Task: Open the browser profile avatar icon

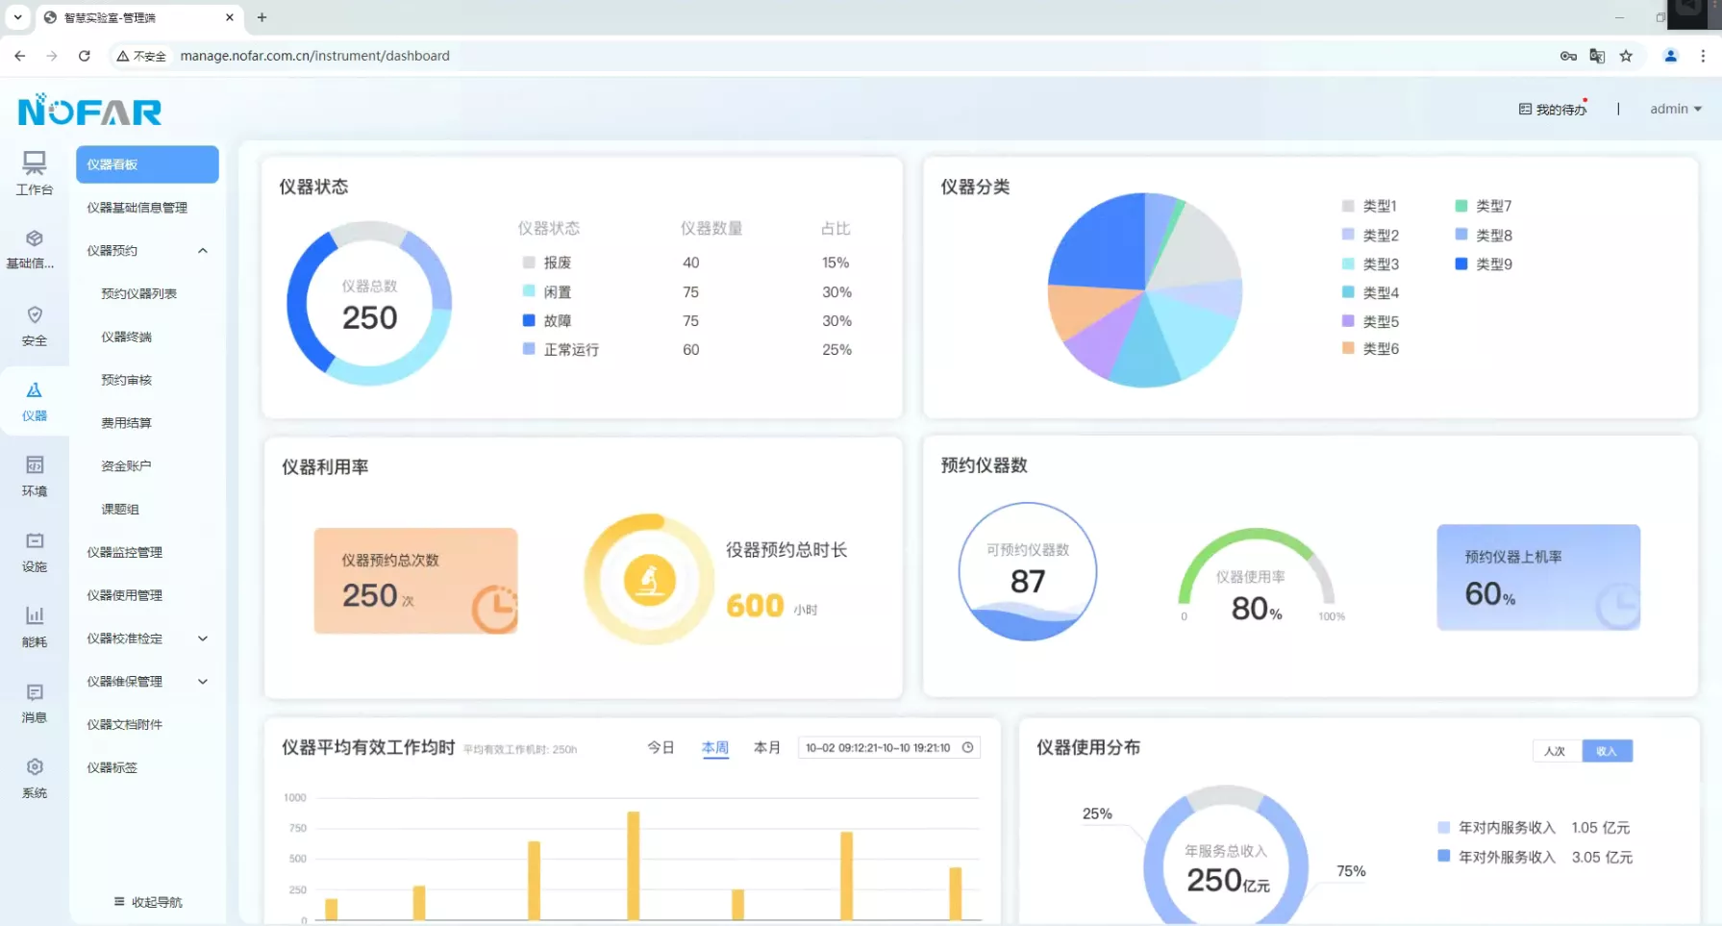Action: [x=1671, y=56]
